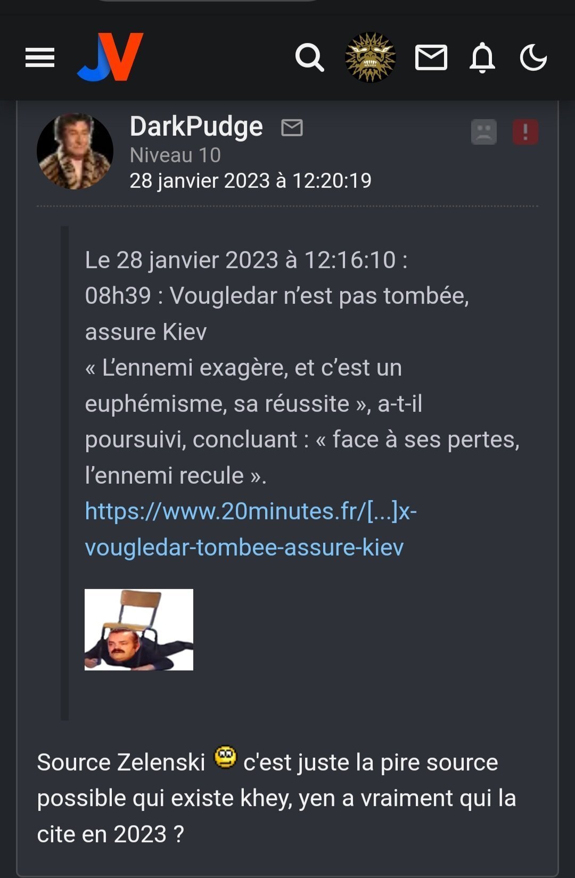The image size is (575, 878).
Task: Open private messages envelope in header
Action: (431, 57)
